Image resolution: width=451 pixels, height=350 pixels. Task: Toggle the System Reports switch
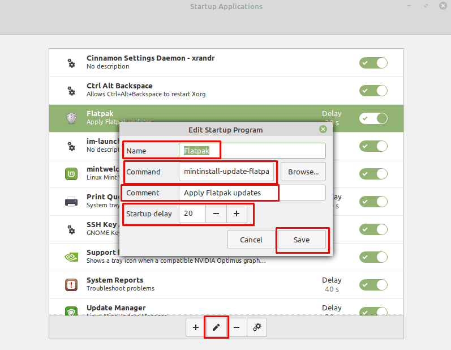coord(373,285)
